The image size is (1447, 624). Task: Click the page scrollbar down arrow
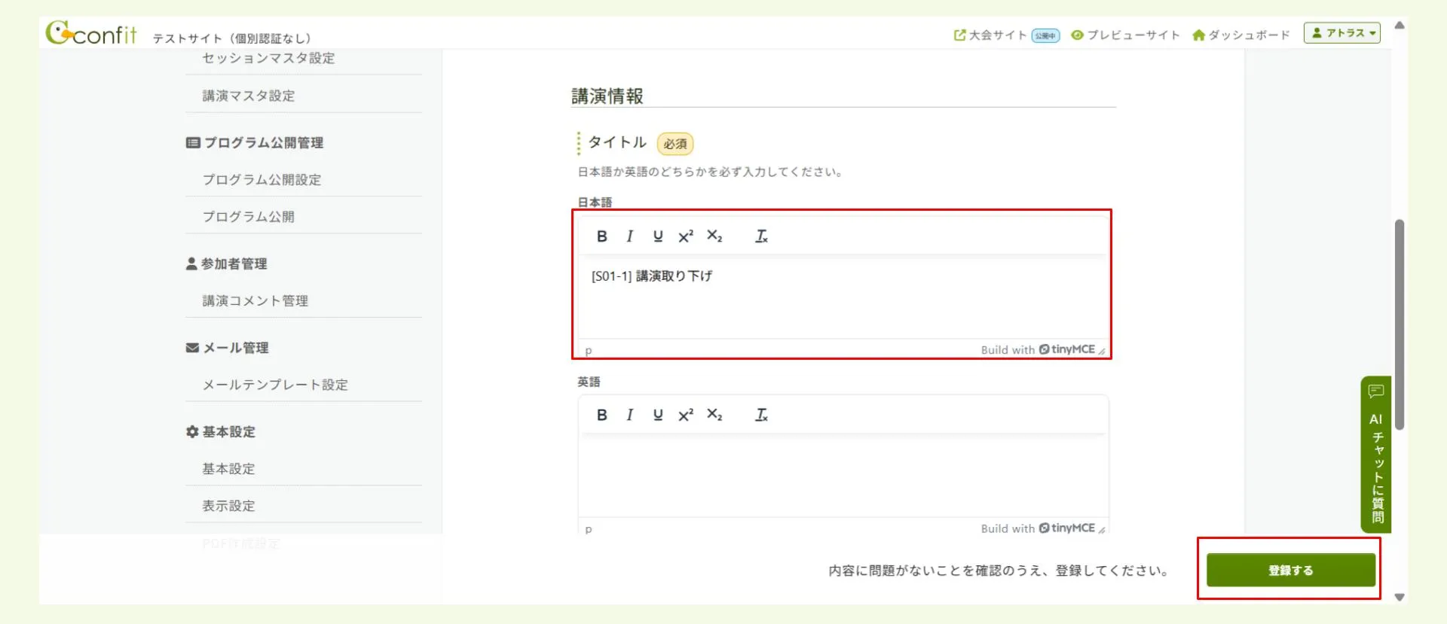tap(1400, 597)
